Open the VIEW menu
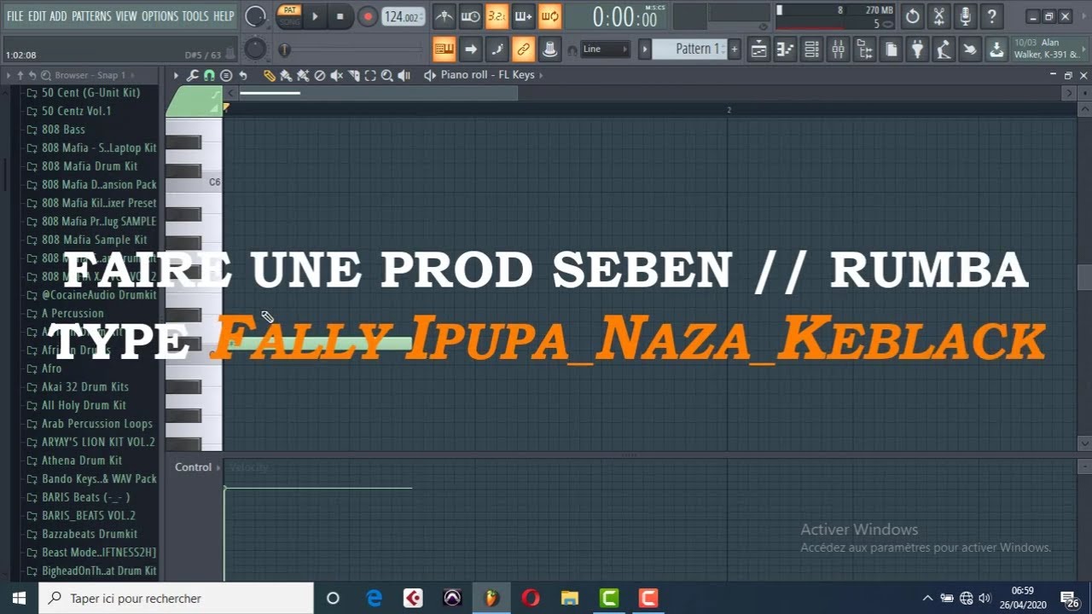1092x614 pixels. pyautogui.click(x=126, y=16)
